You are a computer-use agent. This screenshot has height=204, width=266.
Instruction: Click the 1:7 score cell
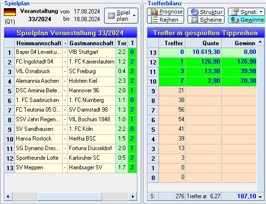[122, 168]
